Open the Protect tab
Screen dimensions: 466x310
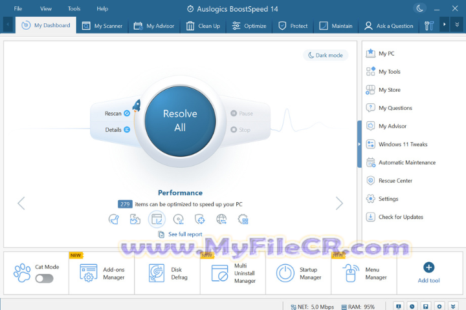point(293,26)
